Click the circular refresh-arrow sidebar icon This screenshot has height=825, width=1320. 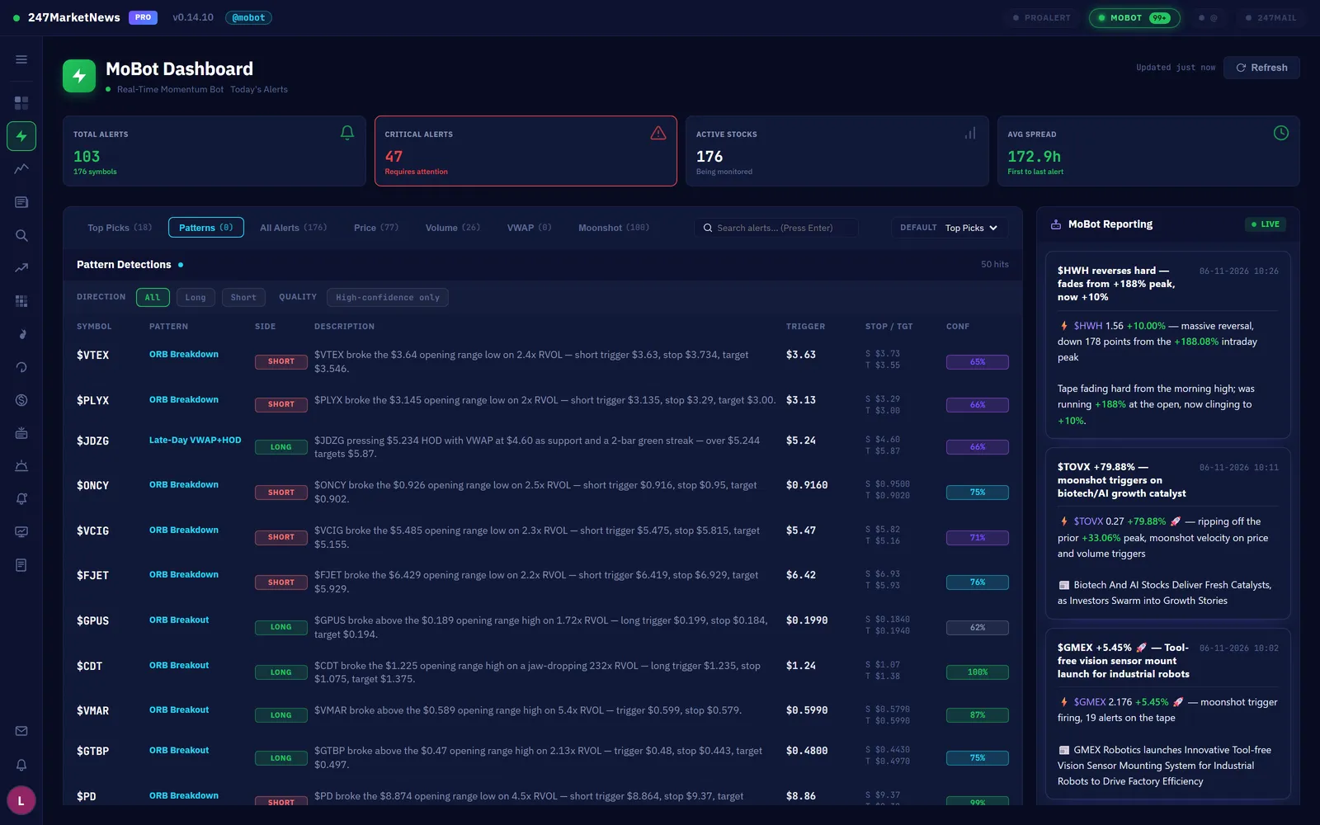pos(21,367)
